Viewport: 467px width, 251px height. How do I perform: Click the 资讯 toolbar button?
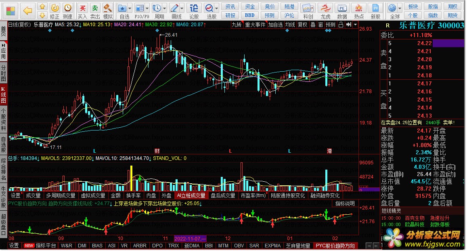[230, 6]
